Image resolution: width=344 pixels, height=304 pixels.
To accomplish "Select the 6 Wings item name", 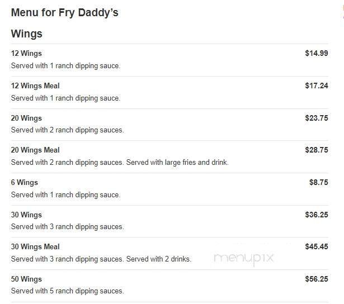I will pyautogui.click(x=25, y=183).
